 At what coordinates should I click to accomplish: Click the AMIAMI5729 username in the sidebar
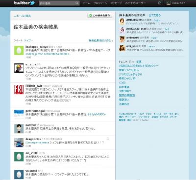coord(134,20)
